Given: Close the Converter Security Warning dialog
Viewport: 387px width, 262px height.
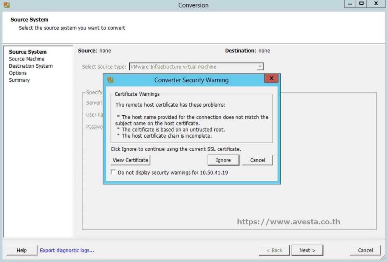Looking at the screenshot, I should (x=271, y=78).
